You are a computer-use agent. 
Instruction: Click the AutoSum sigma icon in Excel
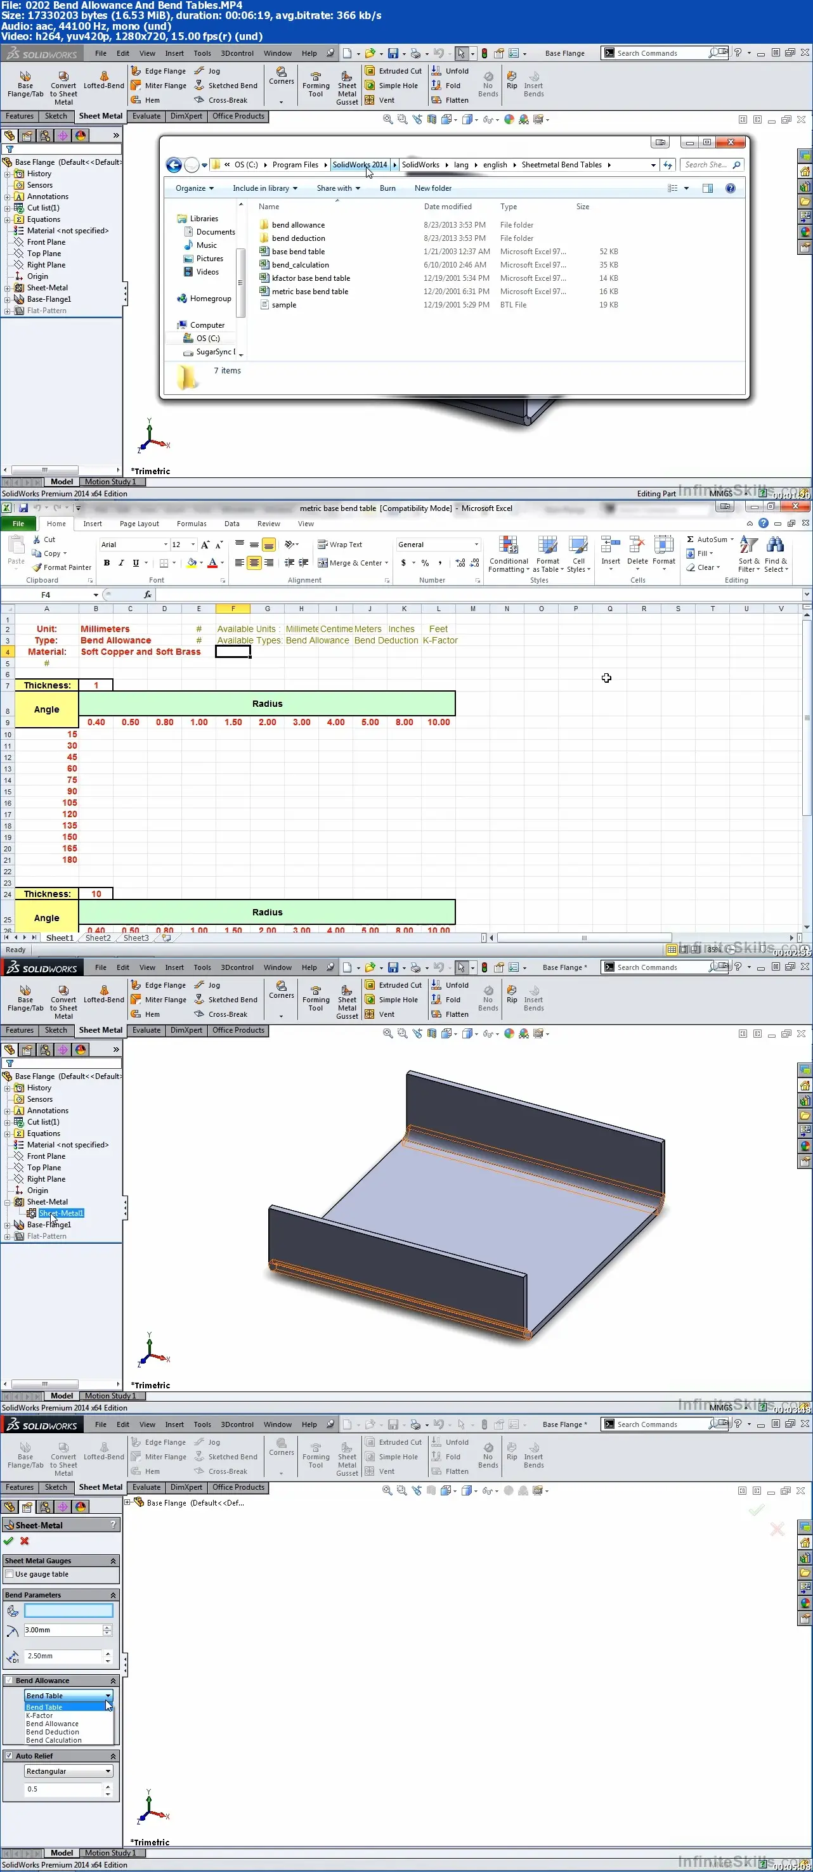(690, 539)
